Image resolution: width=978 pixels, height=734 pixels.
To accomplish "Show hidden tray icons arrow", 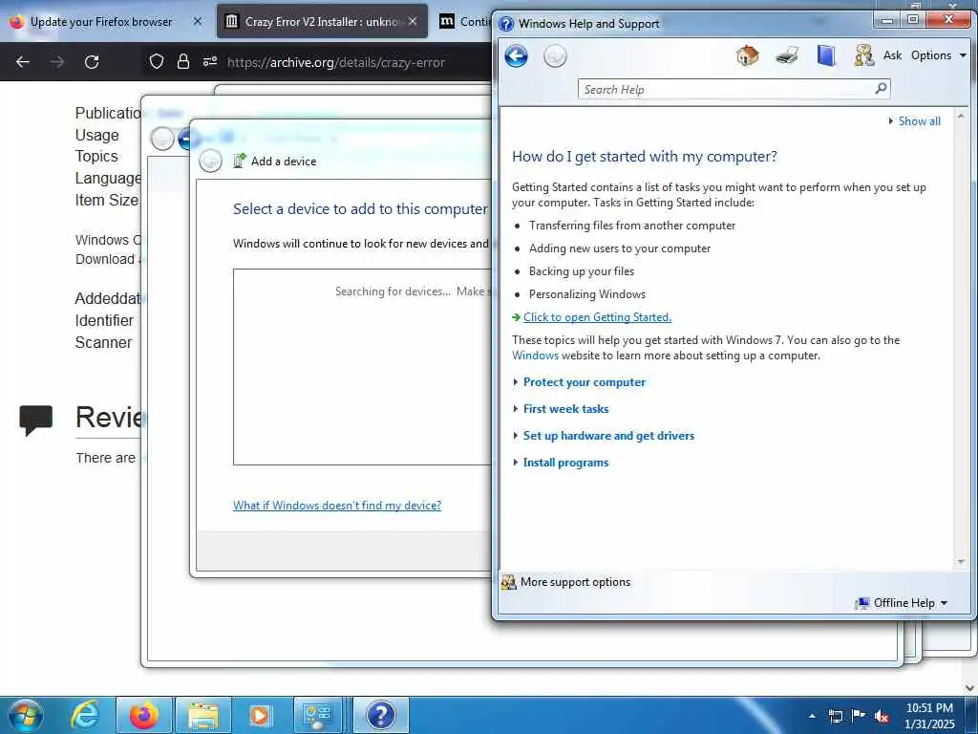I will point(812,716).
